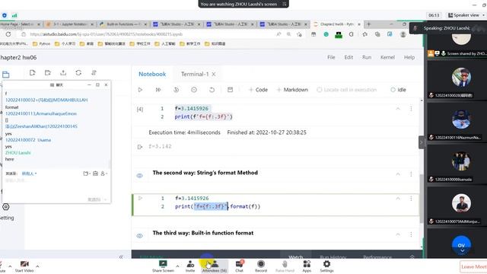The image size is (487, 274).
Task: Click Invite in meeting toolbar
Action: [x=190, y=266]
